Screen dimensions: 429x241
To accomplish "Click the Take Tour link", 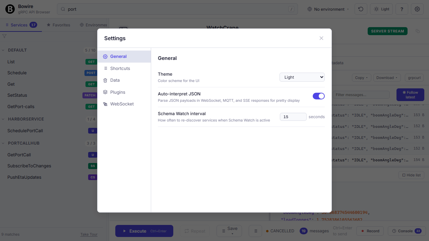I will [89, 234].
